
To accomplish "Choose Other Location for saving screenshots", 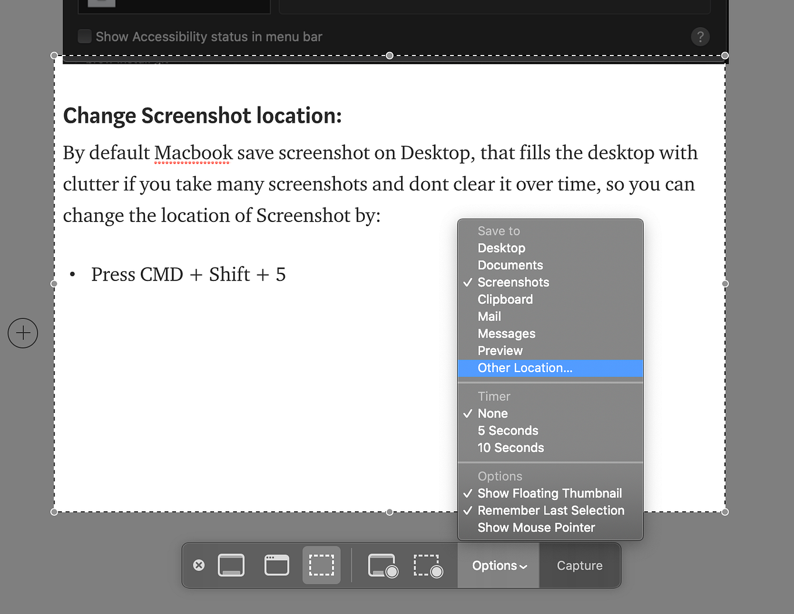I will (x=524, y=368).
